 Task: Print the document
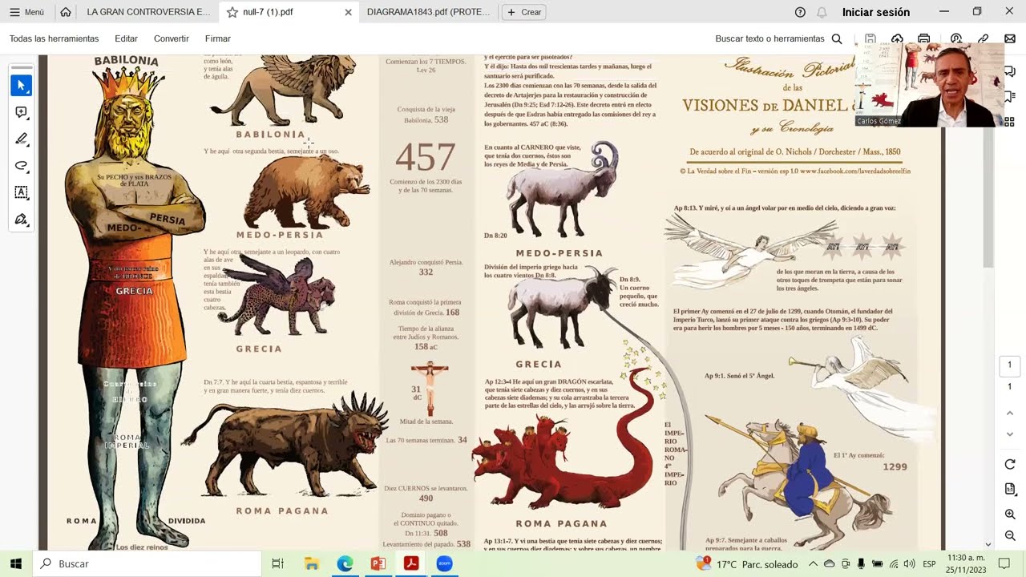(x=924, y=38)
